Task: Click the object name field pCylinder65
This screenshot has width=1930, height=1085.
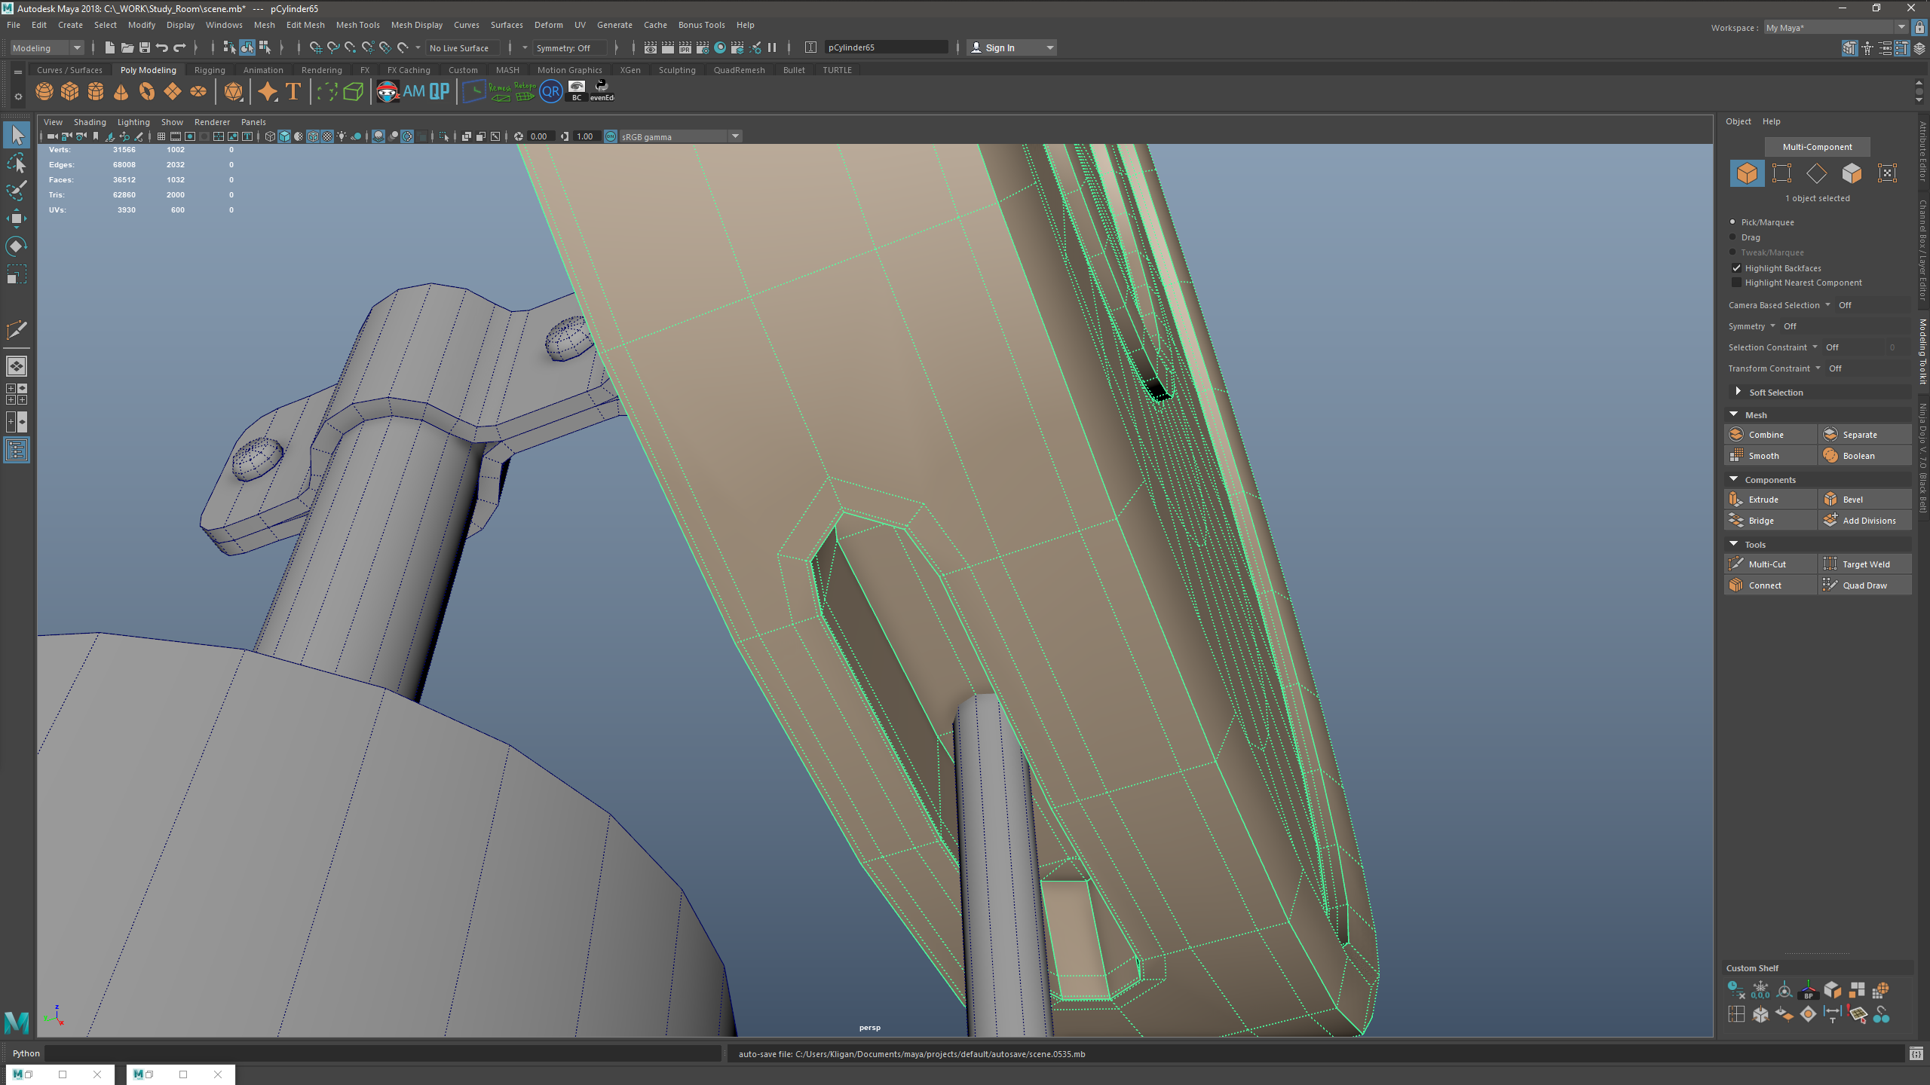Action: tap(886, 47)
